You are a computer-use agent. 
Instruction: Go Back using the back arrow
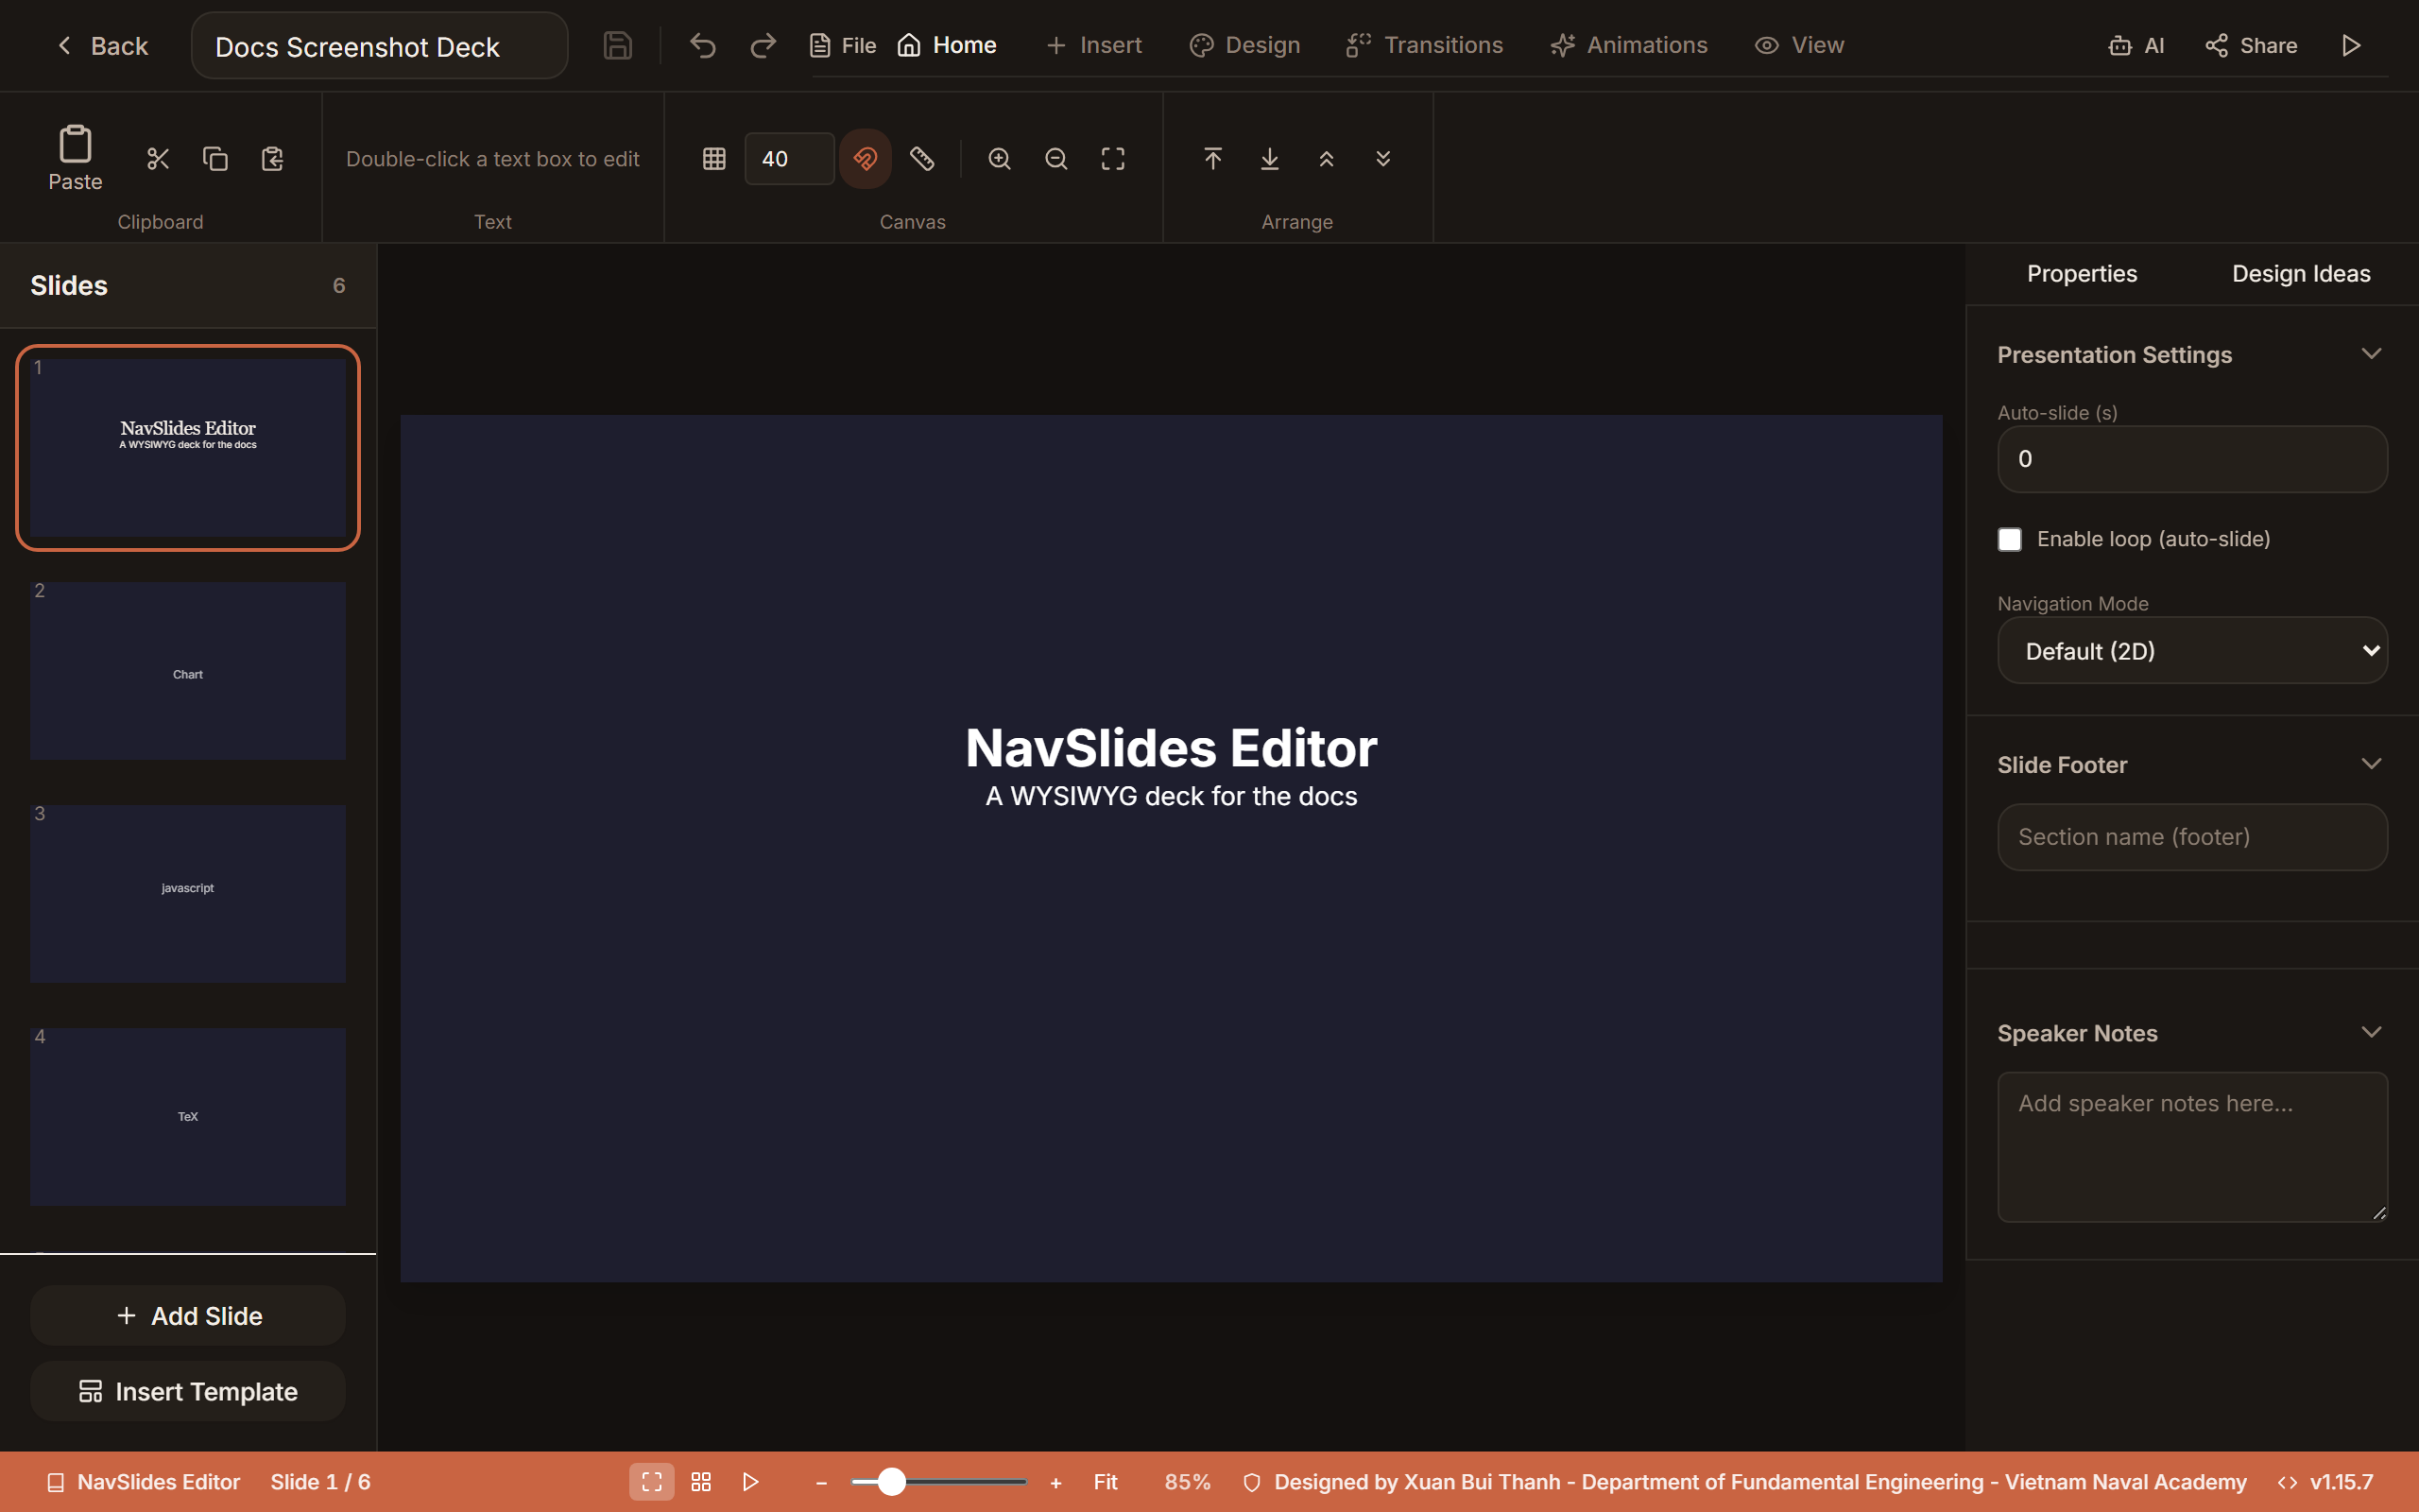tap(102, 46)
